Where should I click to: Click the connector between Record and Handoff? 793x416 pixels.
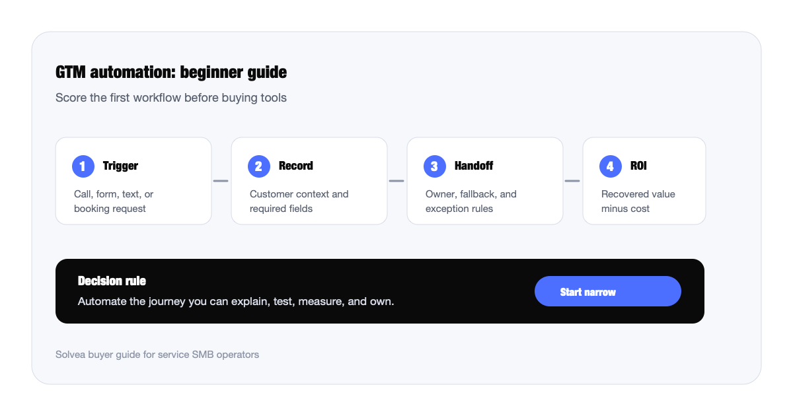coord(397,181)
